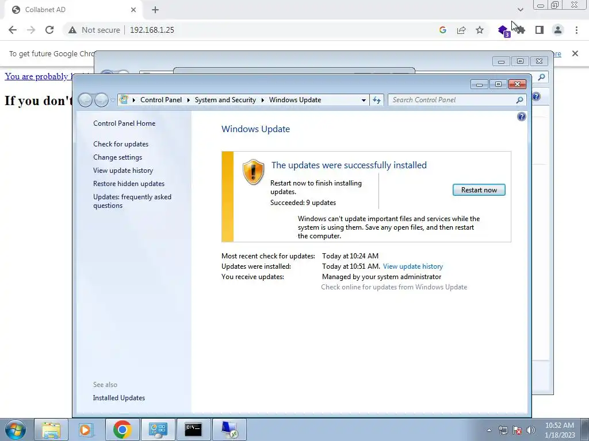This screenshot has width=589, height=441.
Task: Click 'You are probably' link in webpage
Action: pyautogui.click(x=39, y=76)
